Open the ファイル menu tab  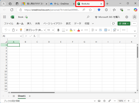(x=9, y=24)
